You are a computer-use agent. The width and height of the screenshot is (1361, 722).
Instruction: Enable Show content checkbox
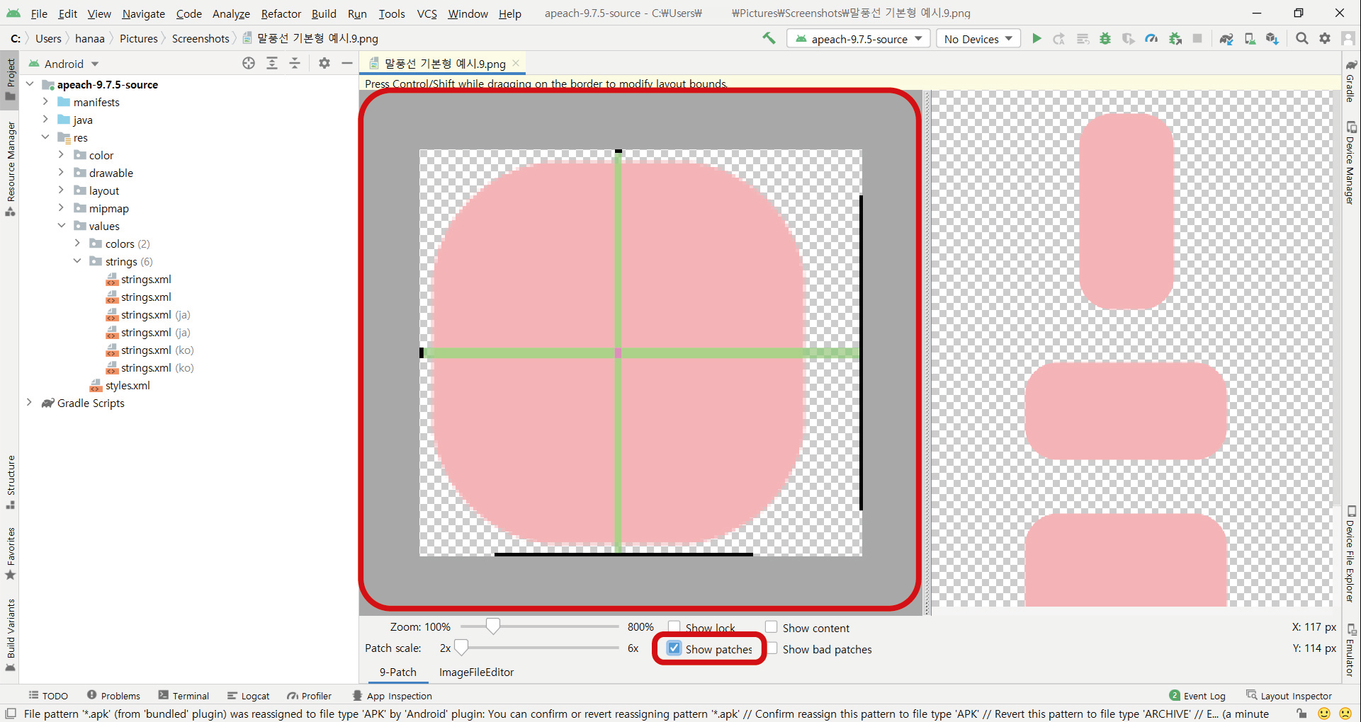pyautogui.click(x=772, y=627)
